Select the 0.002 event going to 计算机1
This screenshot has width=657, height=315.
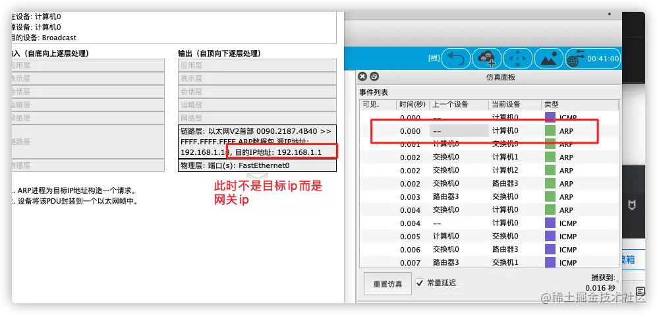tap(489, 157)
